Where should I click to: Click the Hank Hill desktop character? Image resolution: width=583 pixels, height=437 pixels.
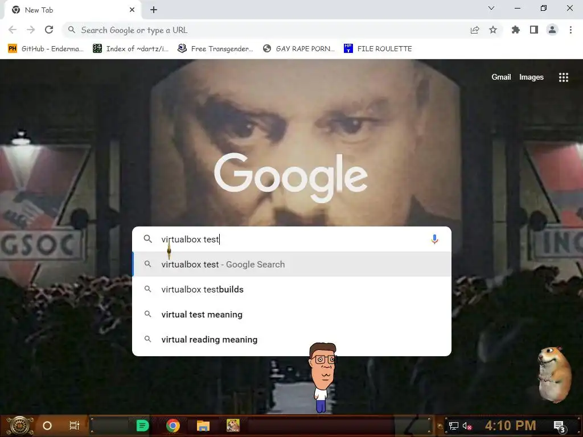click(x=322, y=377)
